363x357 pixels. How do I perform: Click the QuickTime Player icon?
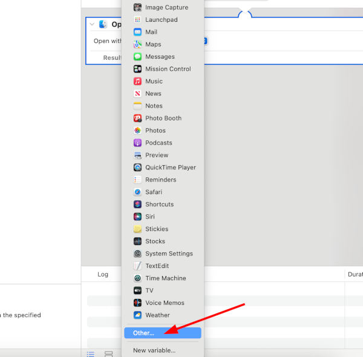[x=138, y=168]
